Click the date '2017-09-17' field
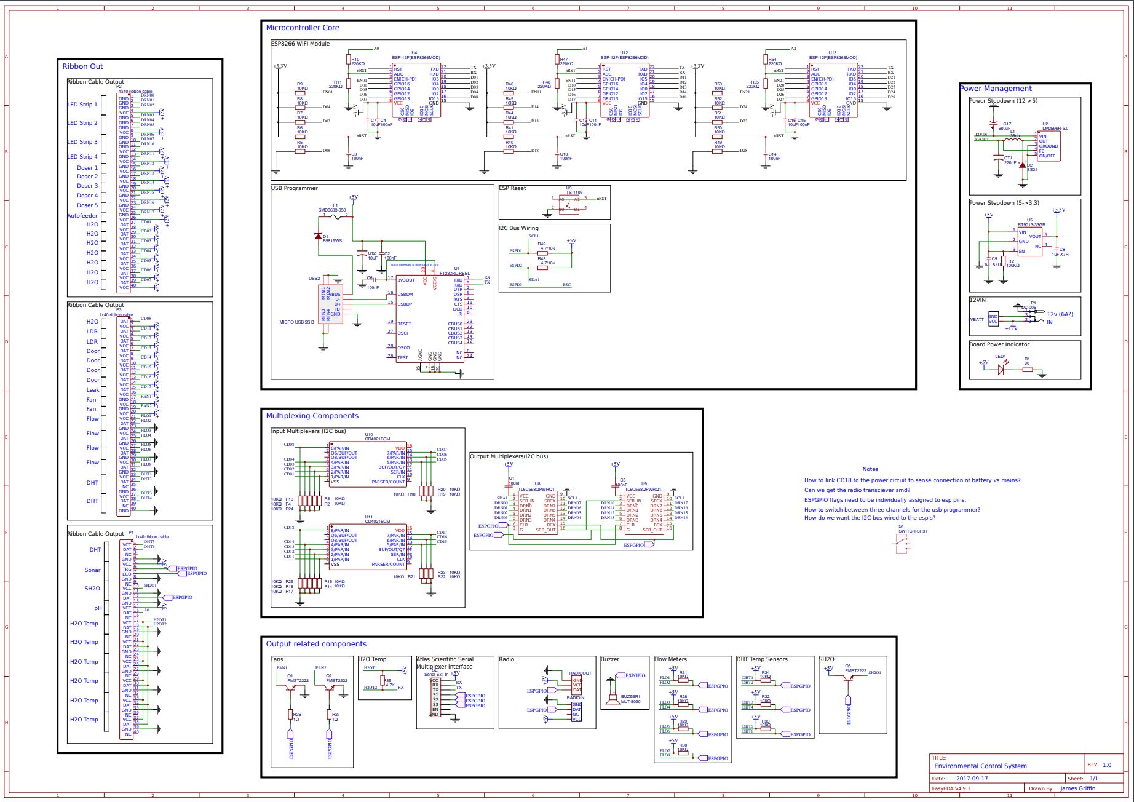 tap(973, 779)
